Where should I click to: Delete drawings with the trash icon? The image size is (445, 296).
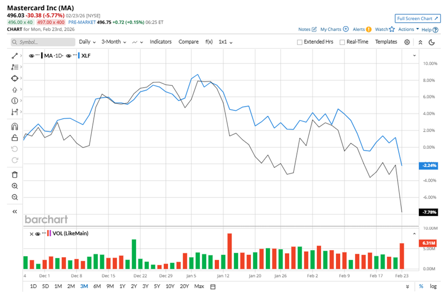tap(14, 175)
